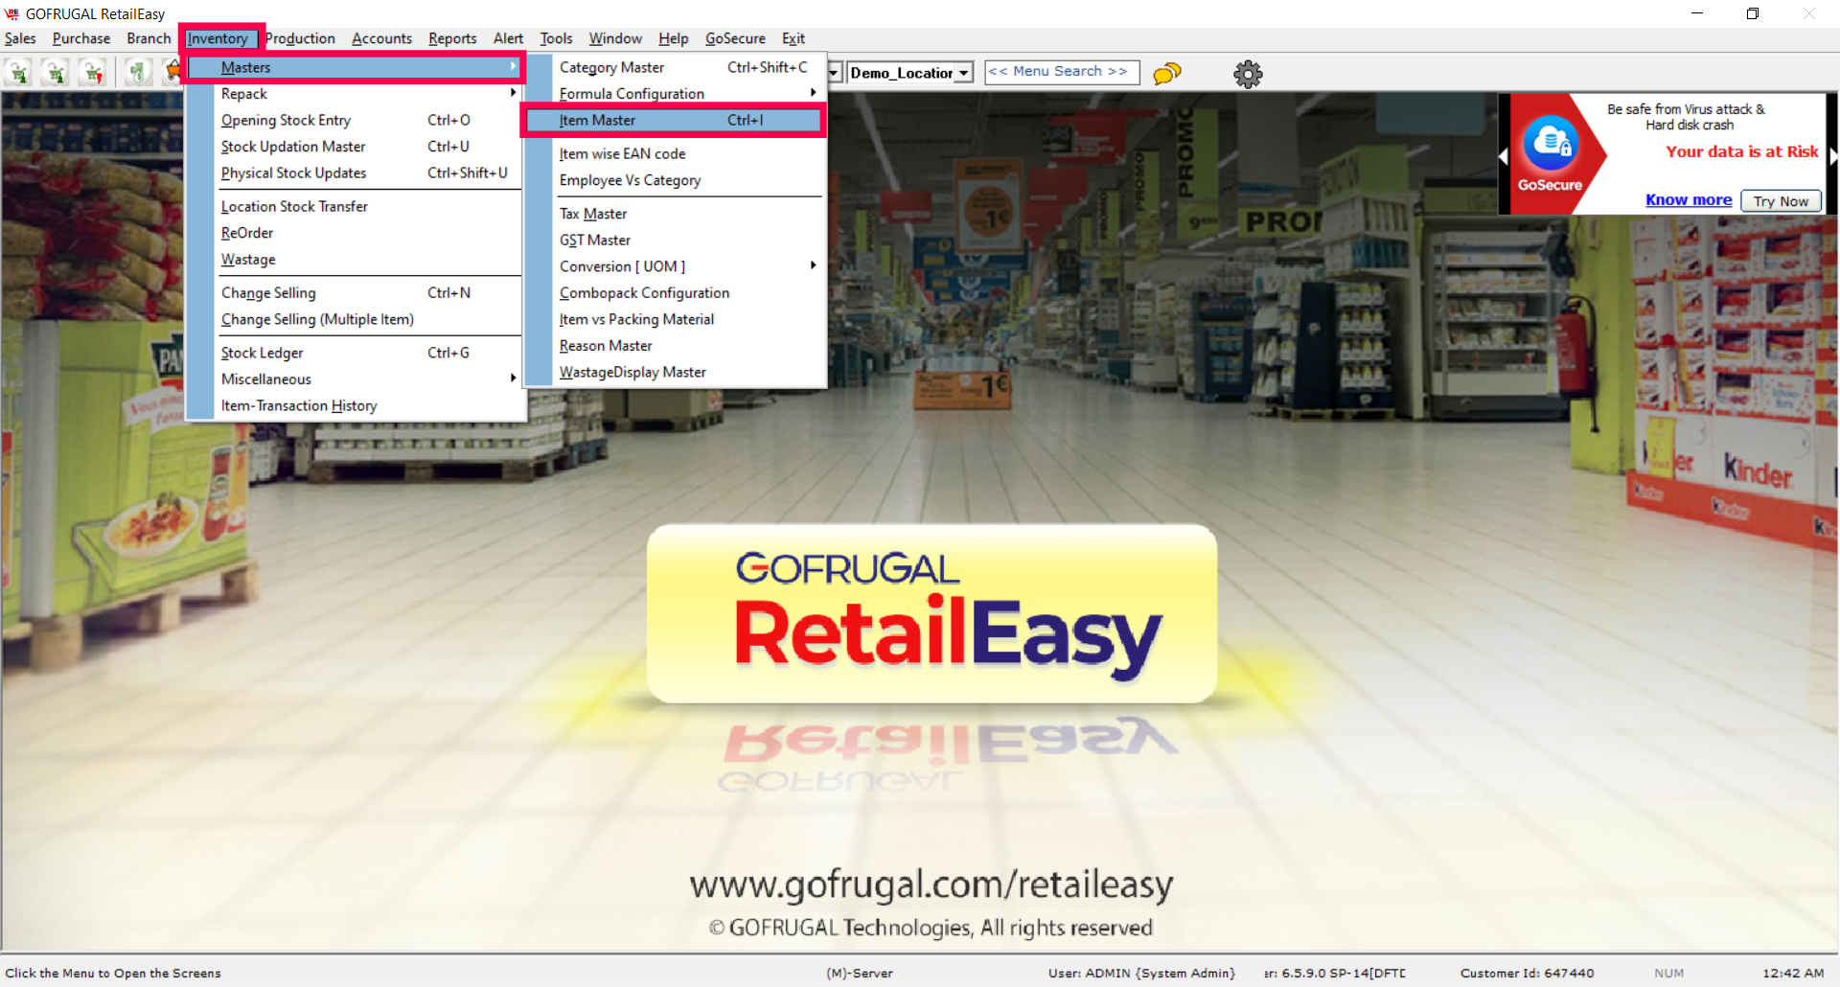
Task: Click the GOFRUGAL app icon in title bar
Action: pyautogui.click(x=11, y=13)
